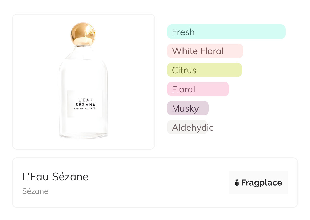Screen dimensions: 310x220
Task: Click the Citrus accord bar
Action: coord(204,70)
